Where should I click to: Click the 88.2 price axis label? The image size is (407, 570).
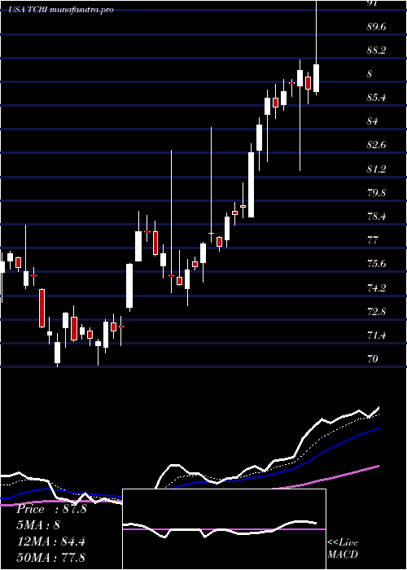click(376, 50)
